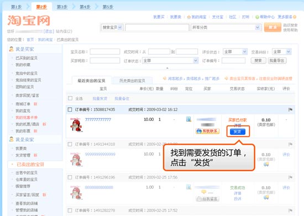Switch to the 历史卖出的宝贝 tab

click(132, 81)
